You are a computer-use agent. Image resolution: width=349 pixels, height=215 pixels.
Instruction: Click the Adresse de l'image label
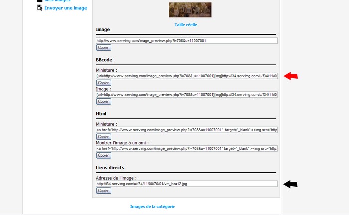[x=116, y=178]
